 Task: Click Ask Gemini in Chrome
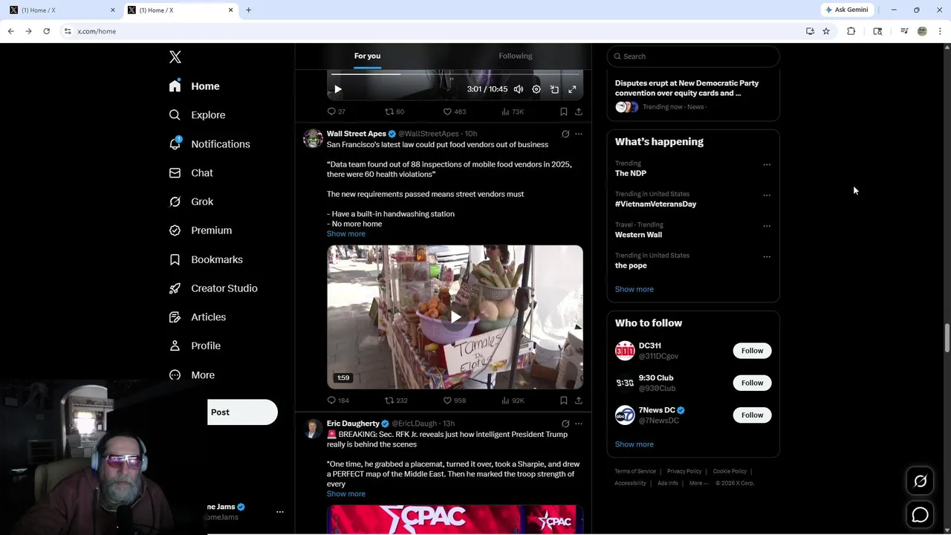click(x=846, y=10)
